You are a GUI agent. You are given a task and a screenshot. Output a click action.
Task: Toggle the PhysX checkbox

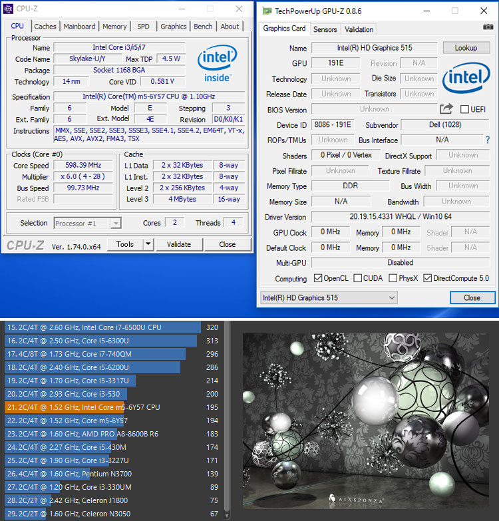click(x=393, y=278)
